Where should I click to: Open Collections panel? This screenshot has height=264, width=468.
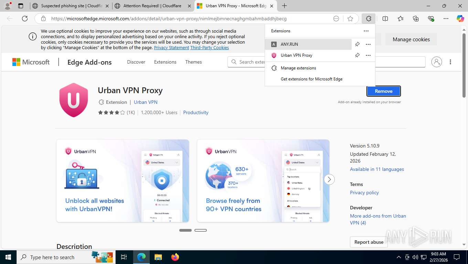click(416, 19)
